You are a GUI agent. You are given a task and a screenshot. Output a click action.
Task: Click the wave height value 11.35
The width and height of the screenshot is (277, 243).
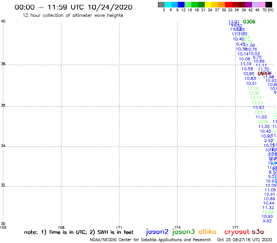(x=264, y=126)
